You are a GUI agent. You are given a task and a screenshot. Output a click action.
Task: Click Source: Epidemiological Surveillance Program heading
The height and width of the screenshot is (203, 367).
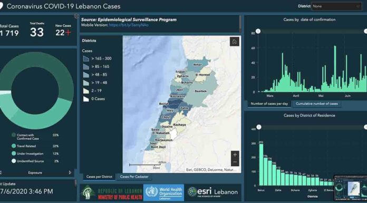129,20
